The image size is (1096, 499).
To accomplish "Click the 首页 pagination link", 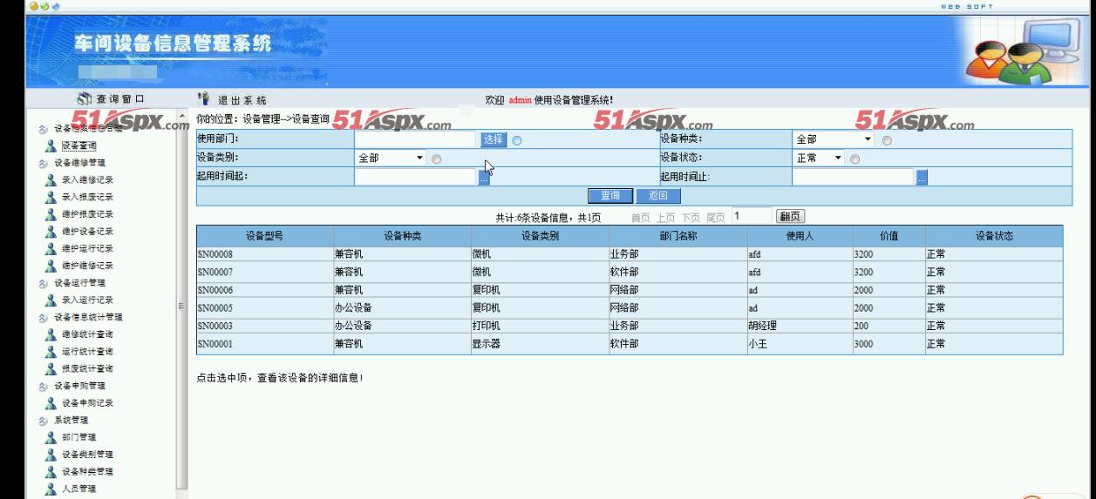I will tap(640, 217).
